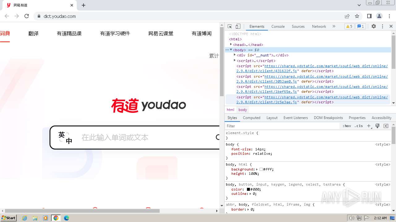The width and height of the screenshot is (396, 222).
Task: Open the Layout tab
Action: [x=272, y=118]
